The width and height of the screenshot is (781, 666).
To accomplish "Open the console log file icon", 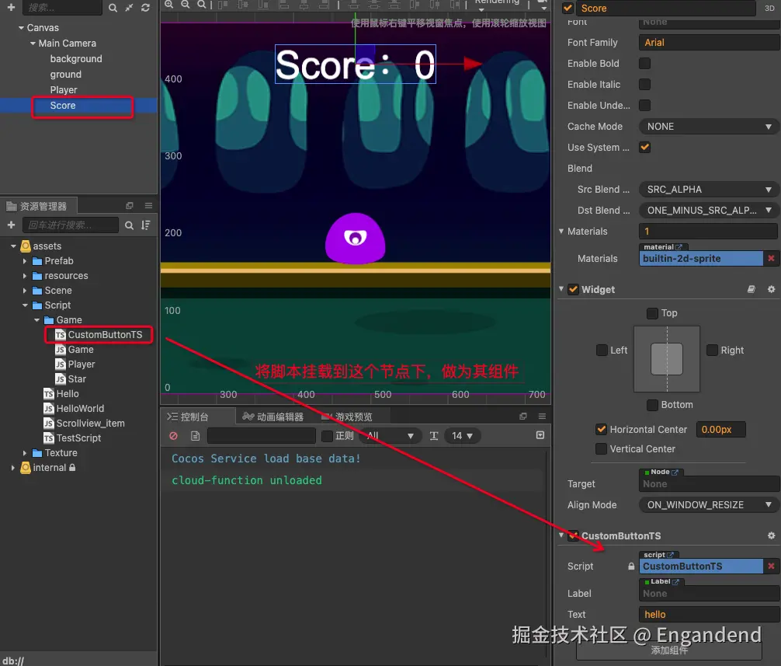I will (x=196, y=436).
